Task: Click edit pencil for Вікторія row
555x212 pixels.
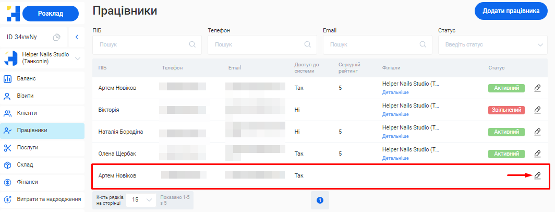Action: click(537, 110)
